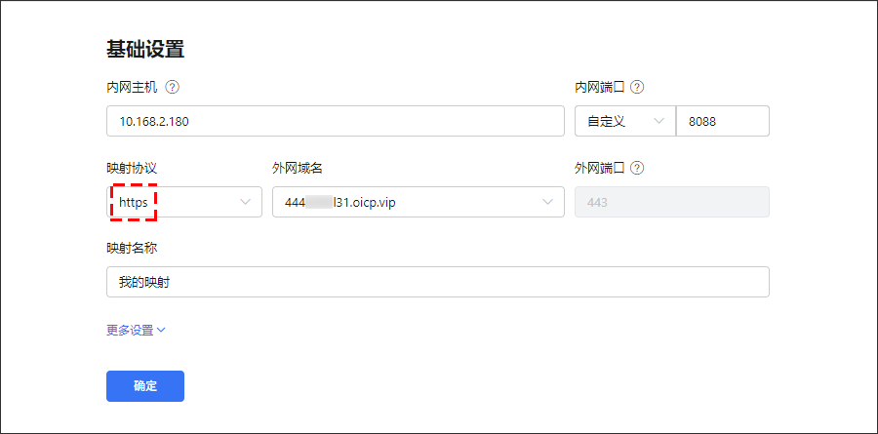Click the arrow icon in the 外网域名 box
Screen dimensions: 878x434
(546, 202)
